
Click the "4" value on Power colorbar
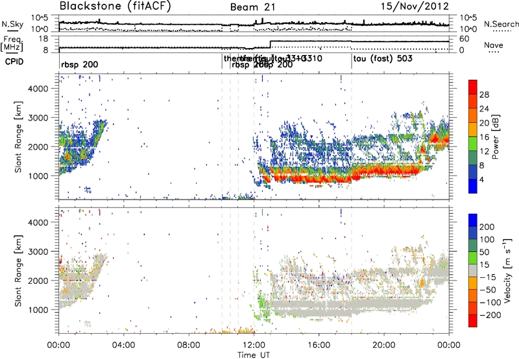pyautogui.click(x=482, y=180)
